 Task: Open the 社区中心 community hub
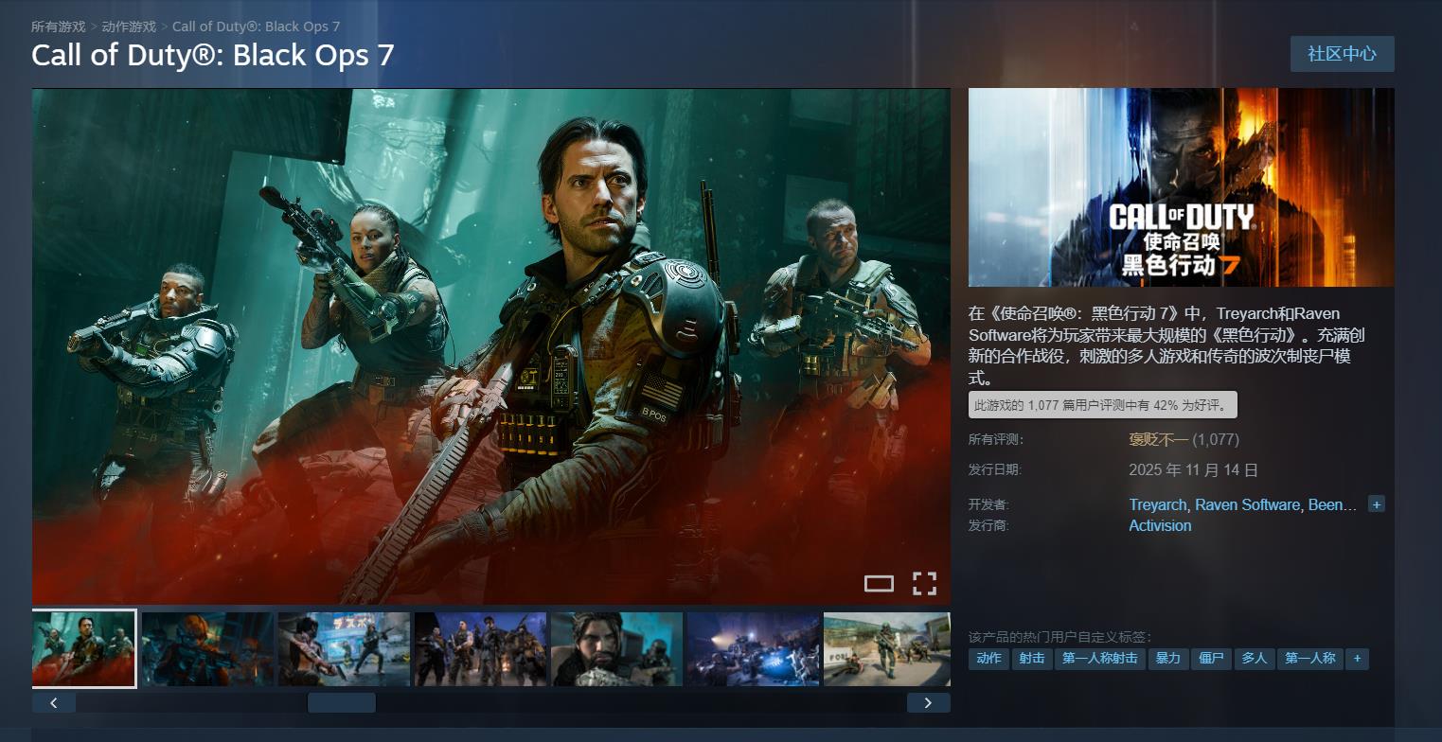(1342, 54)
